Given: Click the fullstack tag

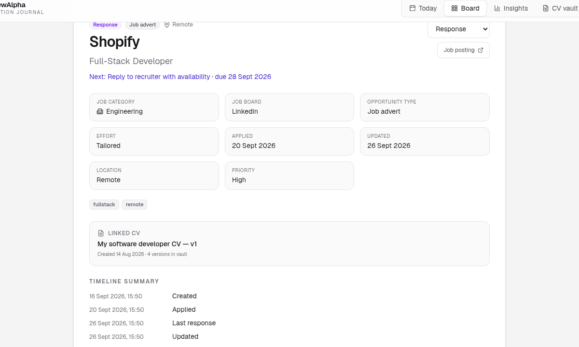Looking at the screenshot, I should (x=104, y=204).
